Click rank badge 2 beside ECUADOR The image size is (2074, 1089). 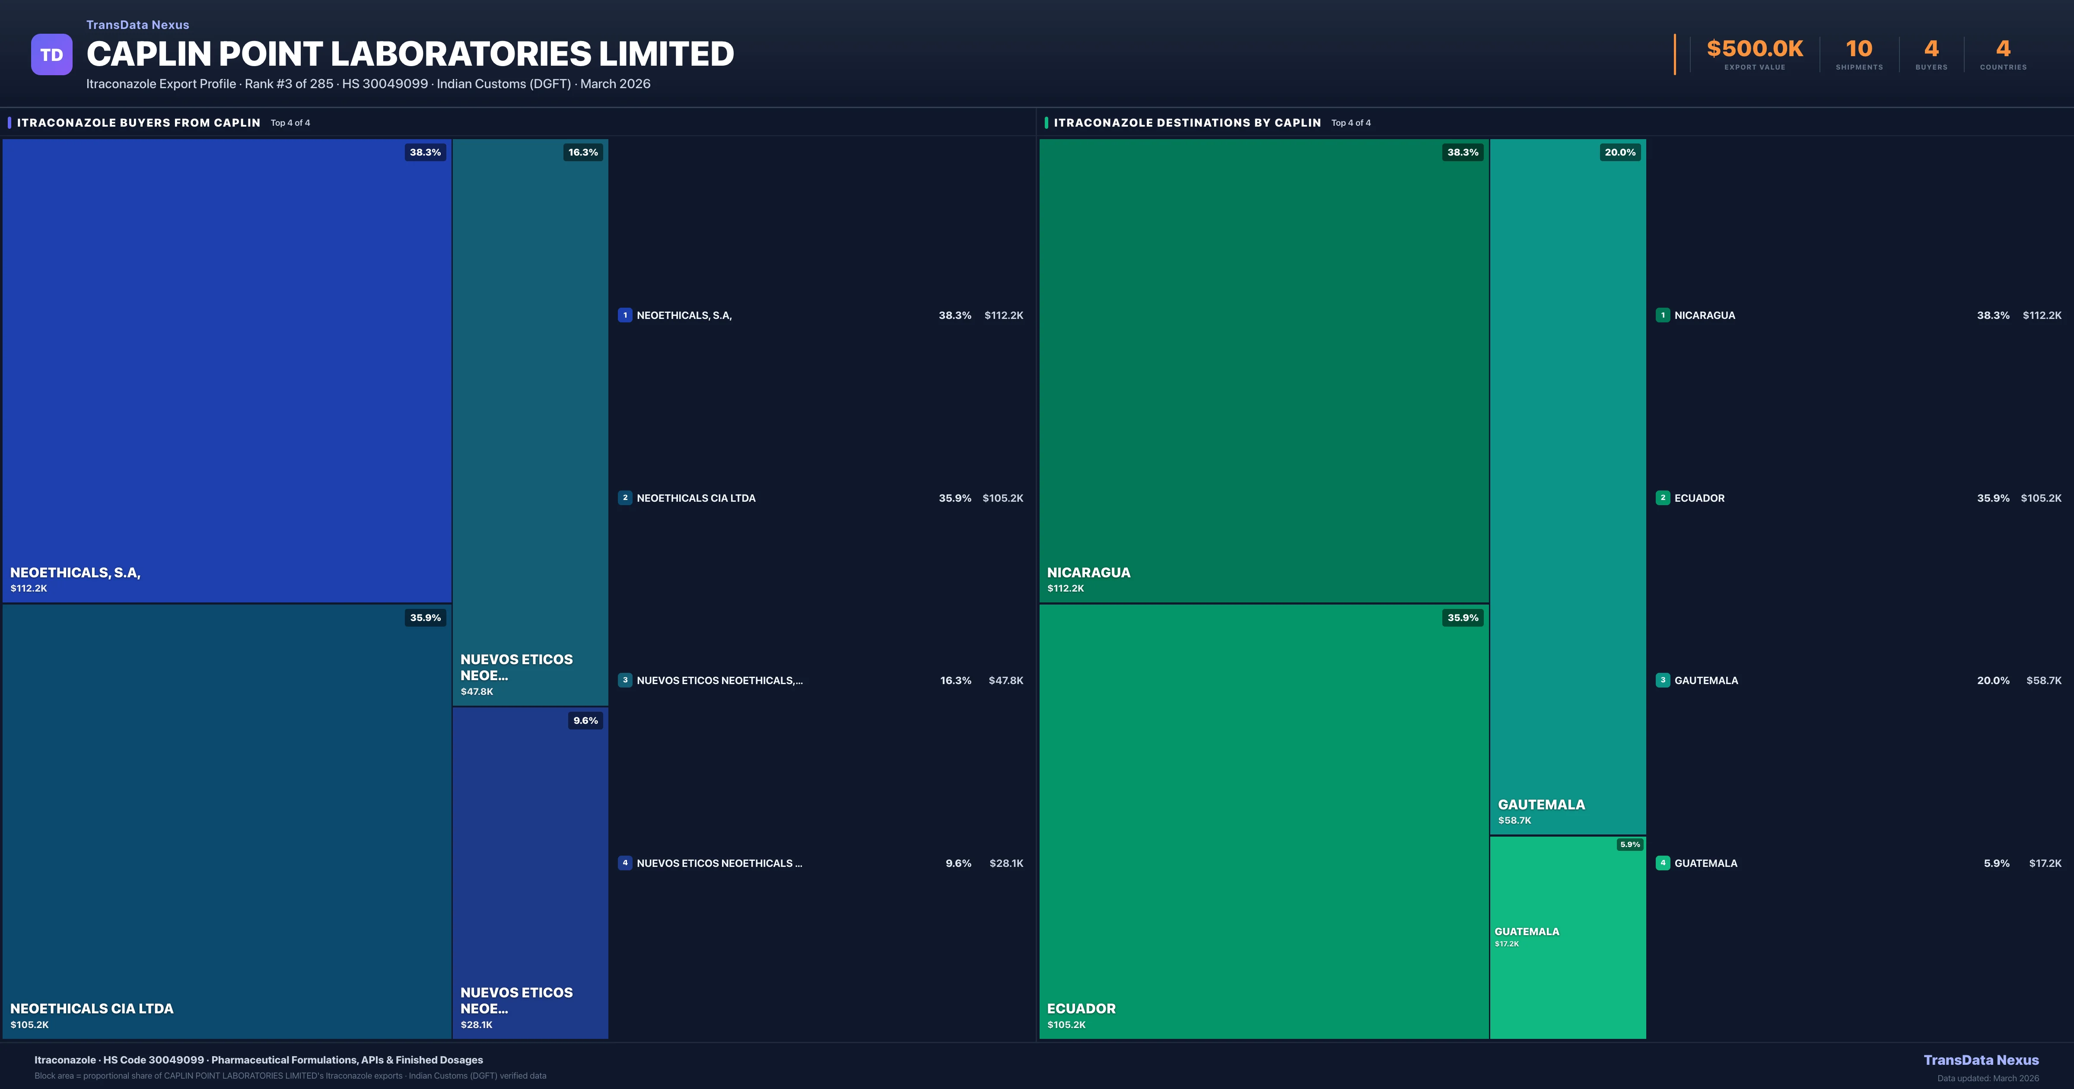(1663, 498)
